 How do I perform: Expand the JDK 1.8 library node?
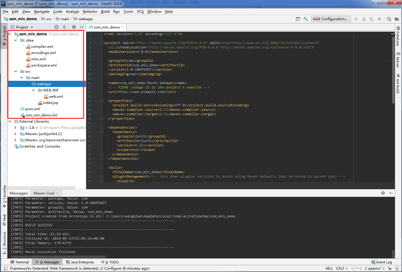(15, 127)
